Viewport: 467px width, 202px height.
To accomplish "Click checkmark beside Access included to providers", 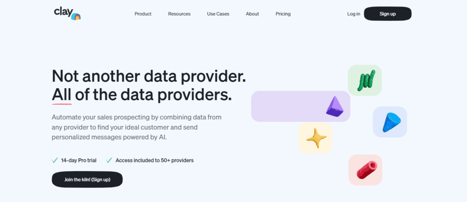I will point(109,161).
